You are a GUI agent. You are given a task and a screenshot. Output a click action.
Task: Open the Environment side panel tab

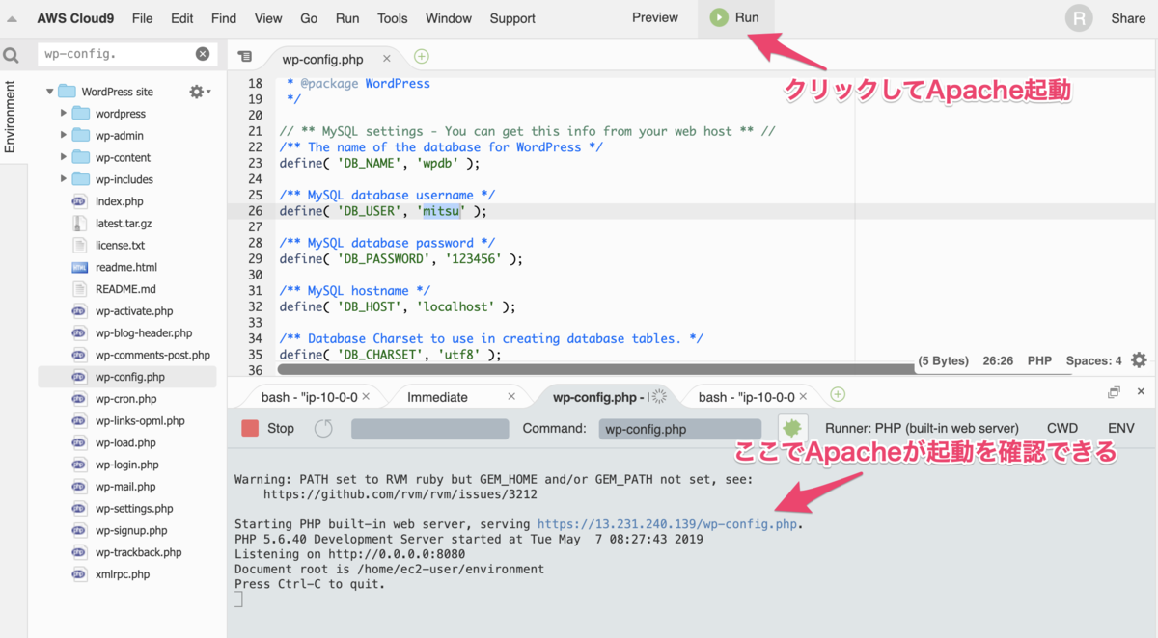pyautogui.click(x=11, y=116)
